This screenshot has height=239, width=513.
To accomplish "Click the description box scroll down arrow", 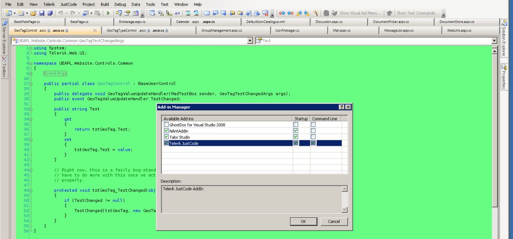I will 344,209.
